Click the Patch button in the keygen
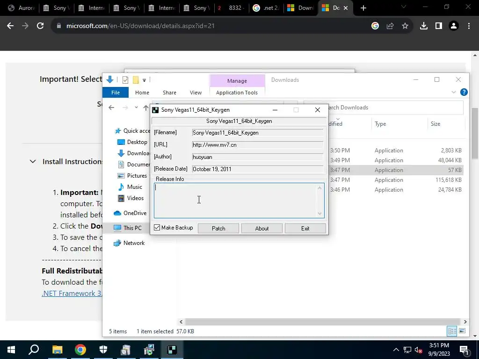The width and height of the screenshot is (479, 359). click(x=218, y=228)
